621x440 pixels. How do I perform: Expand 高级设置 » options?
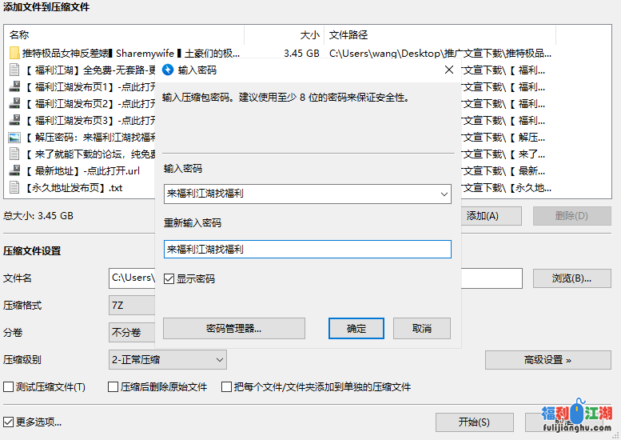point(547,360)
